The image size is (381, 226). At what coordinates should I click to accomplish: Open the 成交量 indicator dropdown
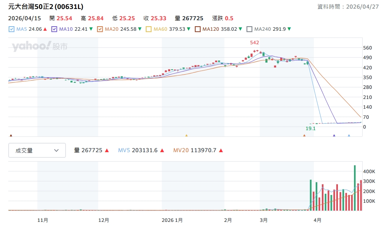pyautogui.click(x=37, y=150)
